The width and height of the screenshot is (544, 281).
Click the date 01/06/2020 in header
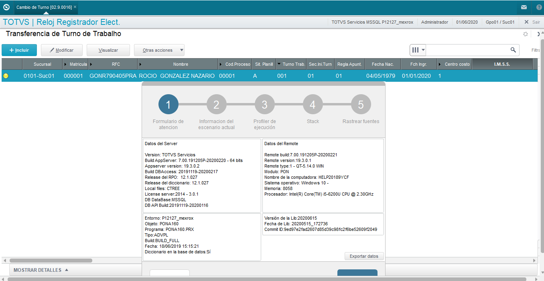click(467, 22)
